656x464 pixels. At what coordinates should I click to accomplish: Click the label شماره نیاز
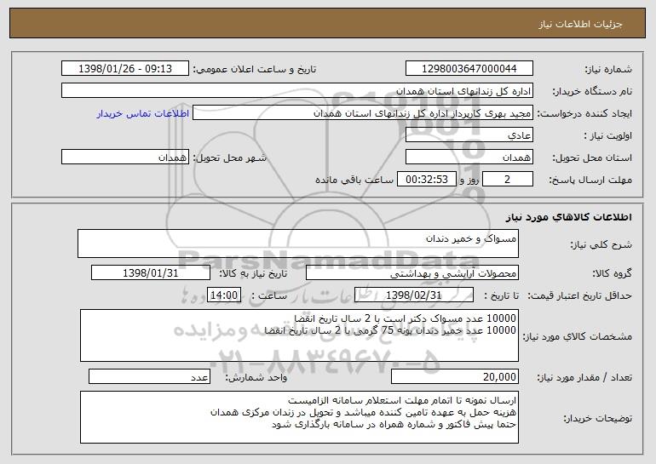(x=608, y=70)
